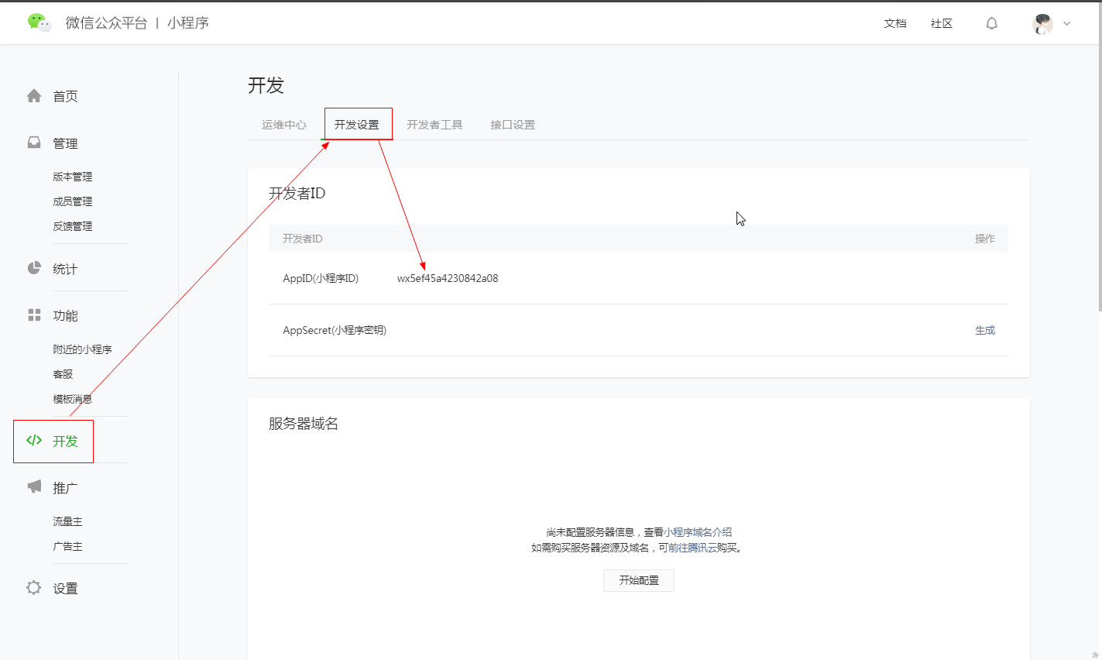Select the 功能 features grid icon
This screenshot has width=1102, height=660.
pos(34,315)
